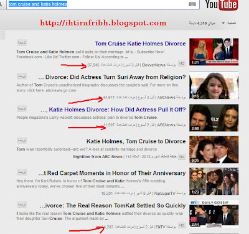Click the ClevverNews channel name
The height and width of the screenshot is (234, 249).
[x=154, y=65]
